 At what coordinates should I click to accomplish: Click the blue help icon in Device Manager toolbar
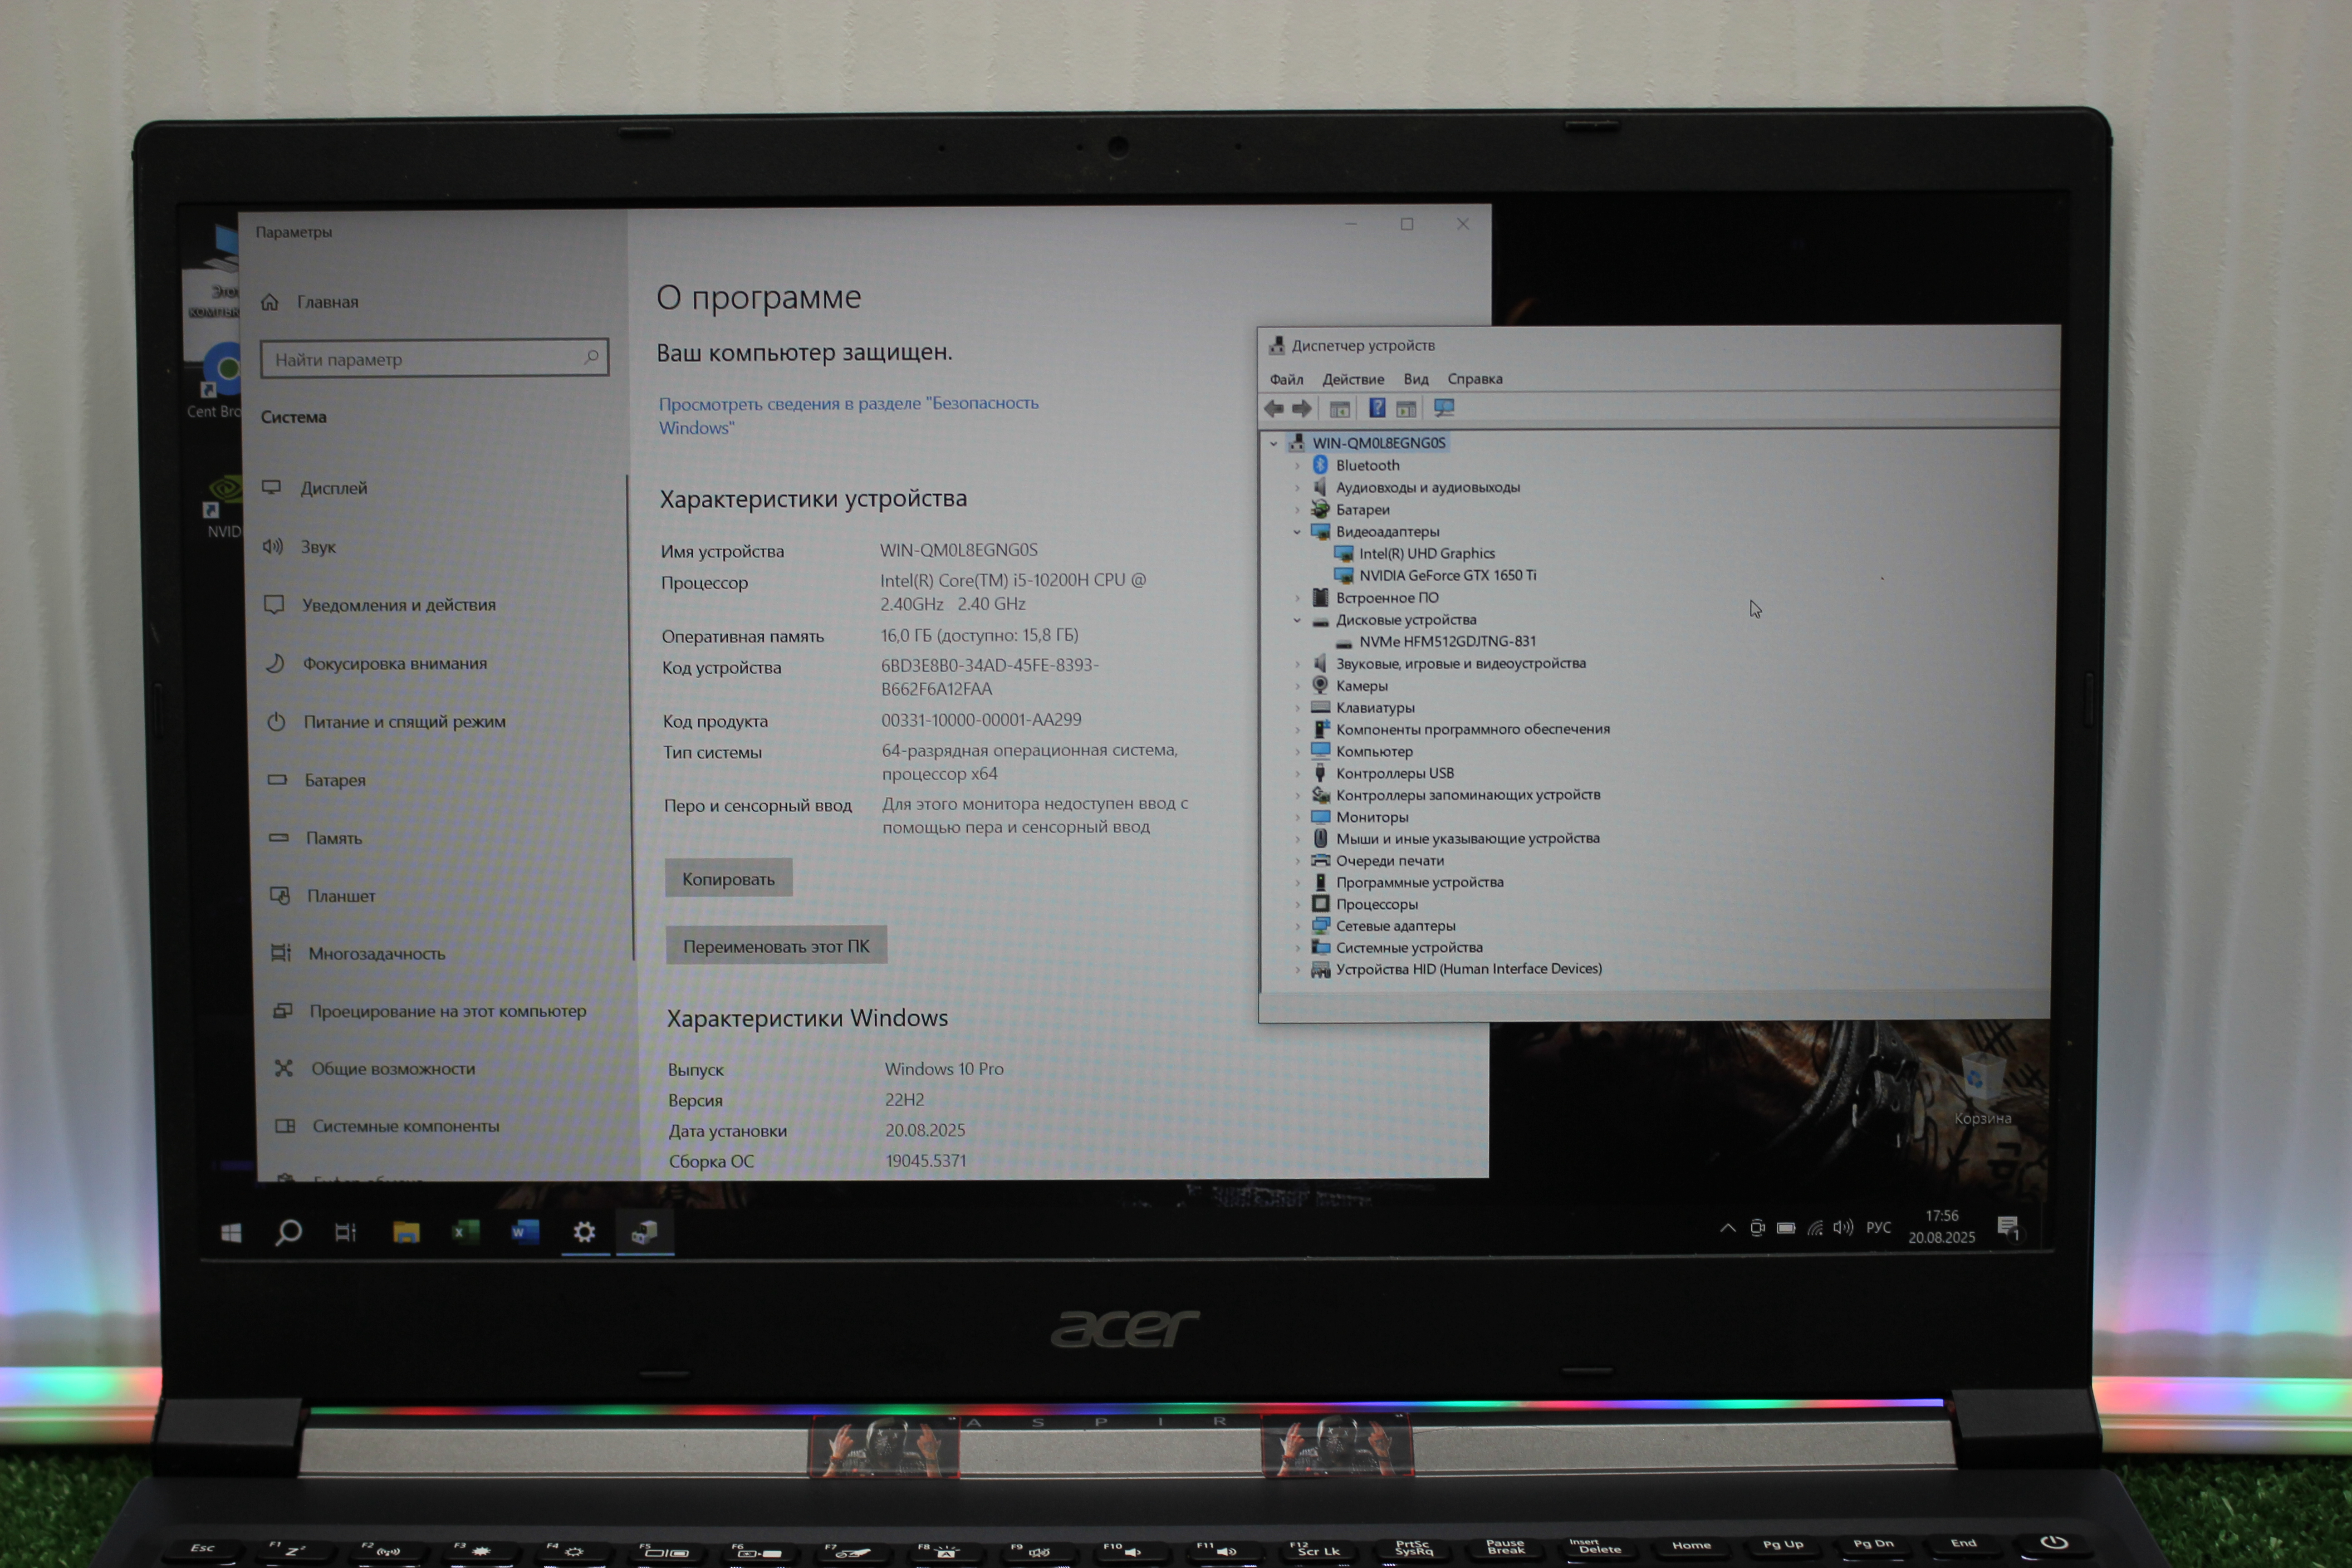coord(1377,408)
